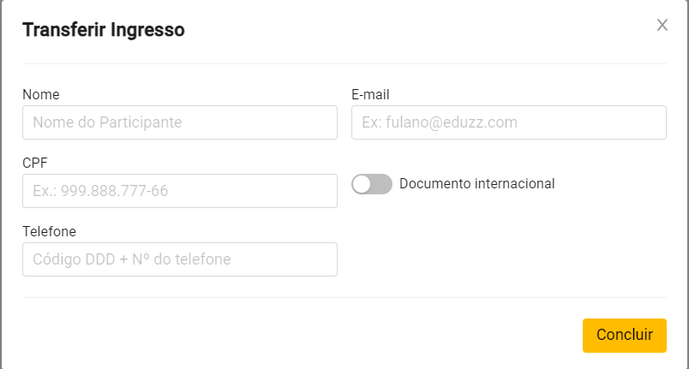Click the white knob of the toggle
Screen dimensions: 689x369
pyautogui.click(x=362, y=184)
